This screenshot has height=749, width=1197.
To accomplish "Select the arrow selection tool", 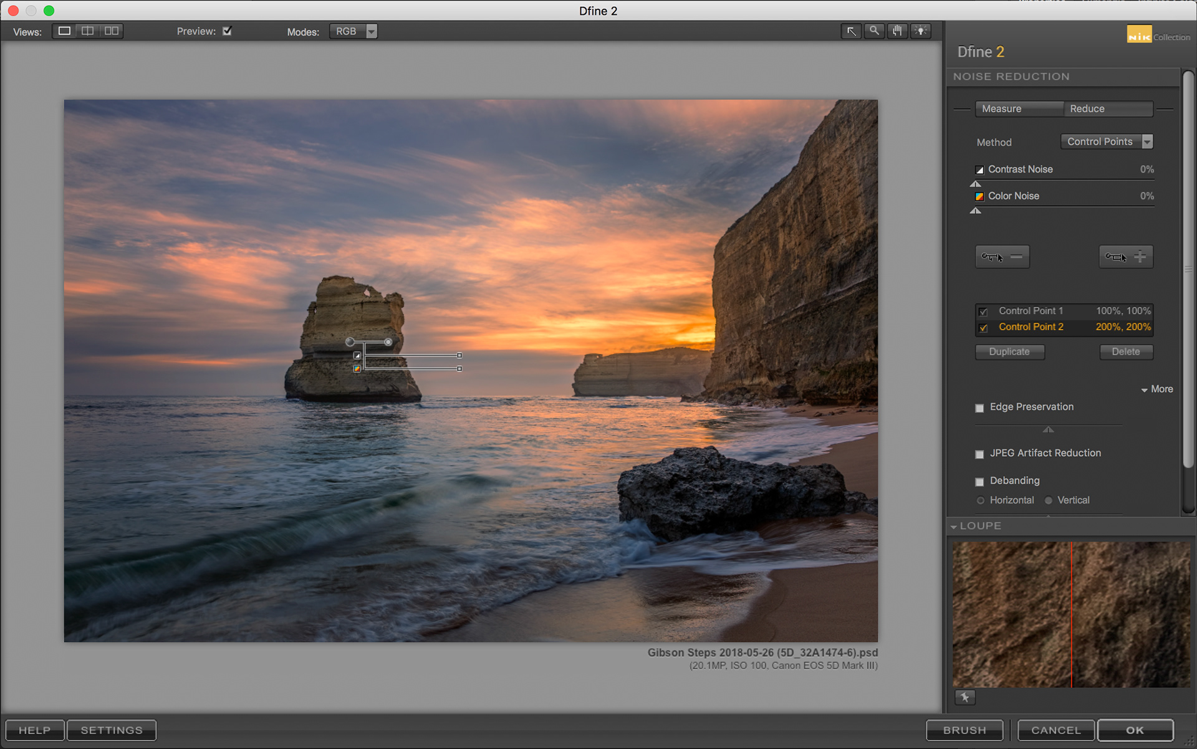I will click(851, 31).
